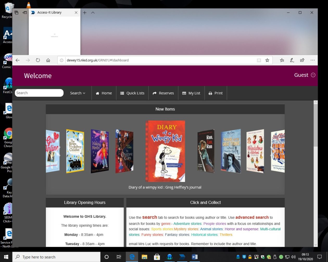The image size is (328, 262).
Task: Click the Diary of a wimpy kid title caption
Action: (165, 187)
